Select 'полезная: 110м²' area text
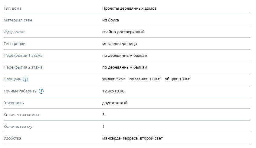Image resolution: width=256 pixels, height=148 pixels. click(145, 79)
